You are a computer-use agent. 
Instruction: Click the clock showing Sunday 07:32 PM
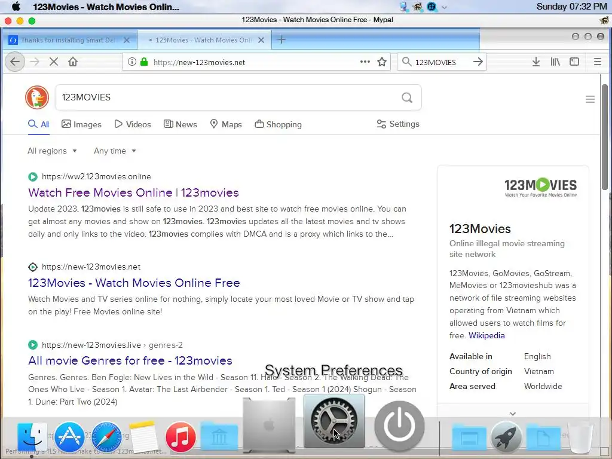tap(571, 7)
